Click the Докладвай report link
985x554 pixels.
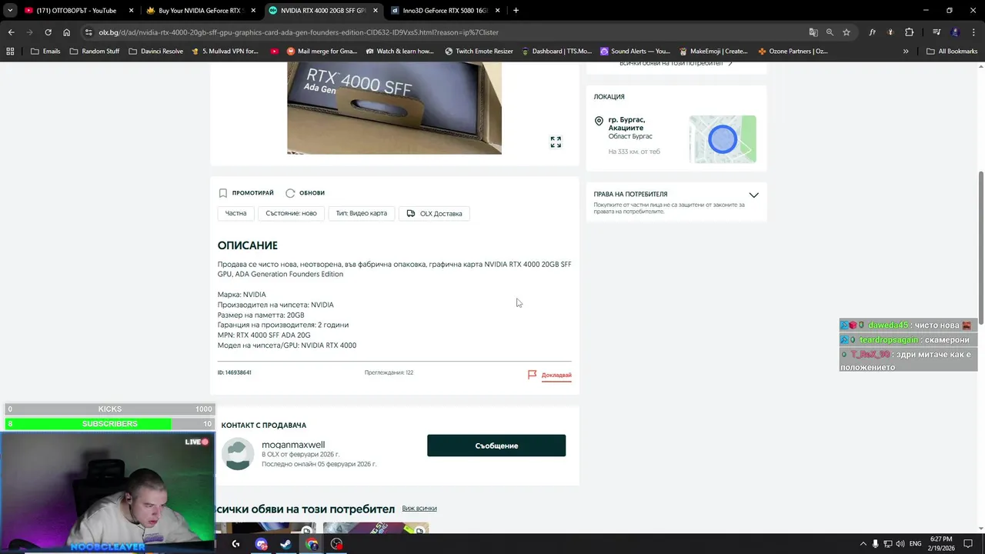click(x=556, y=375)
